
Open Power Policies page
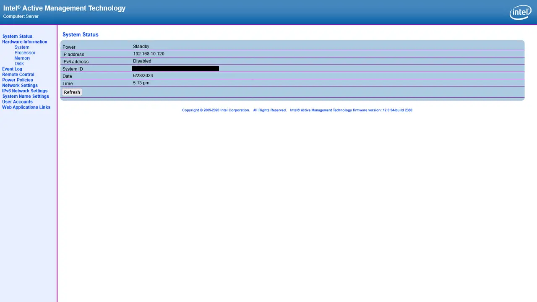coord(18,80)
